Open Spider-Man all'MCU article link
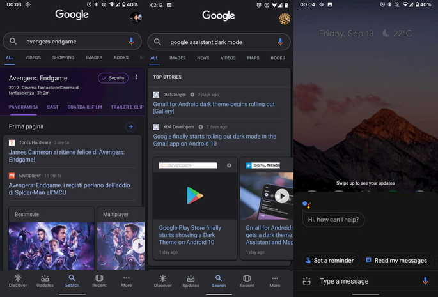The width and height of the screenshot is (438, 297). point(69,188)
